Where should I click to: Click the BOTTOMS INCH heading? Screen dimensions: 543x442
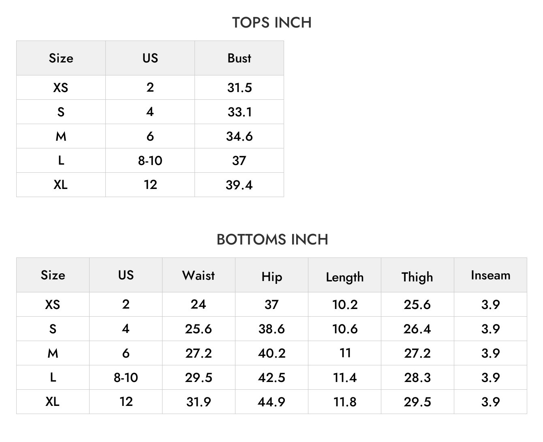(272, 240)
